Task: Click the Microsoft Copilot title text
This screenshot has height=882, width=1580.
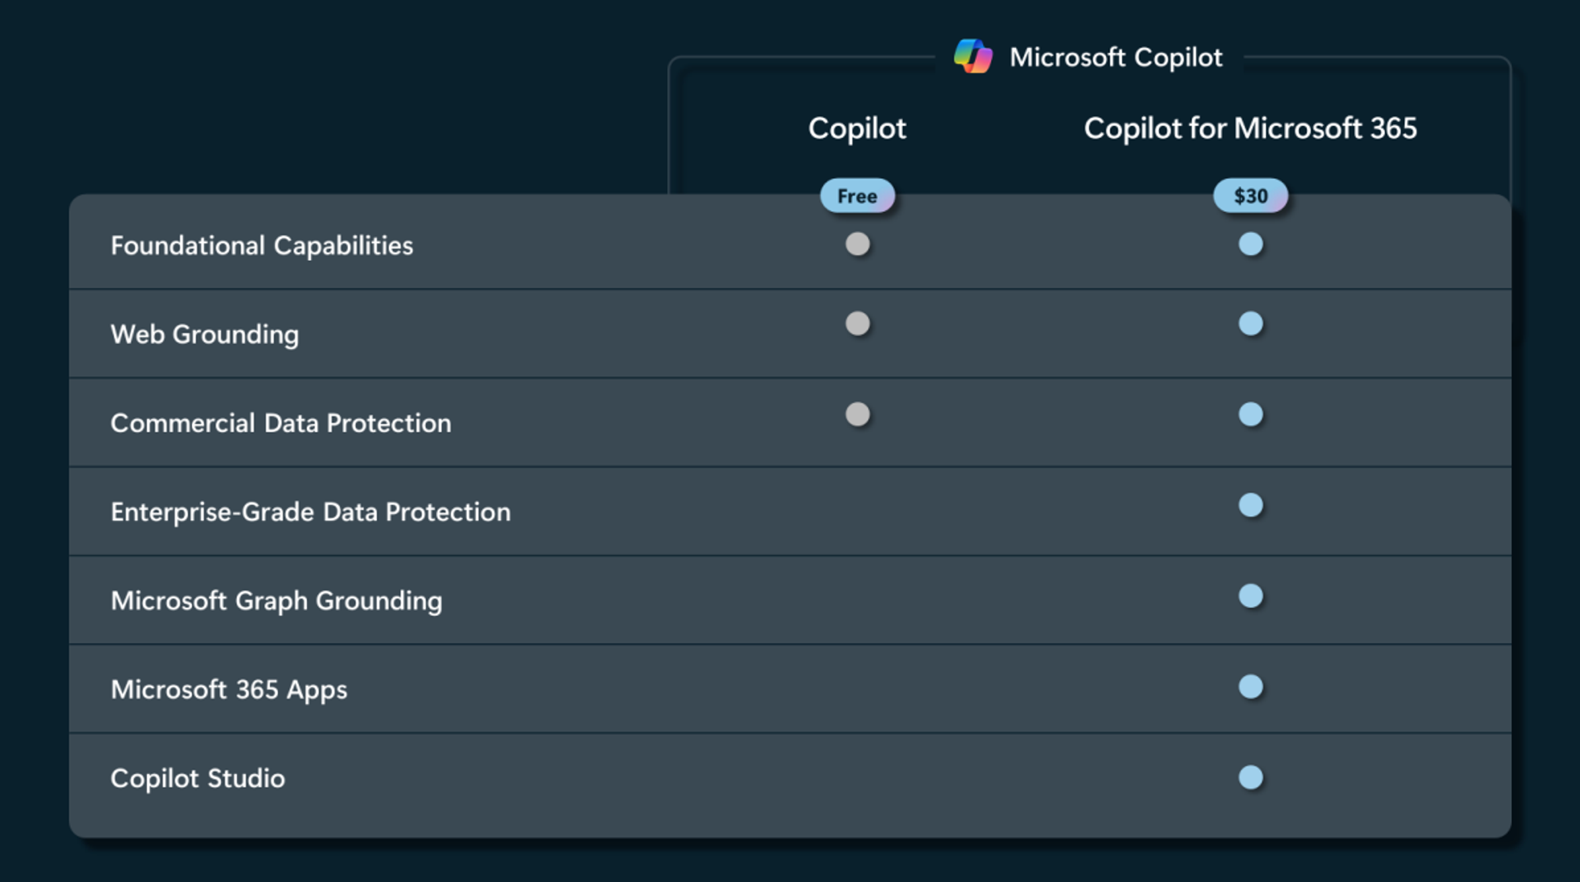Action: point(1116,57)
